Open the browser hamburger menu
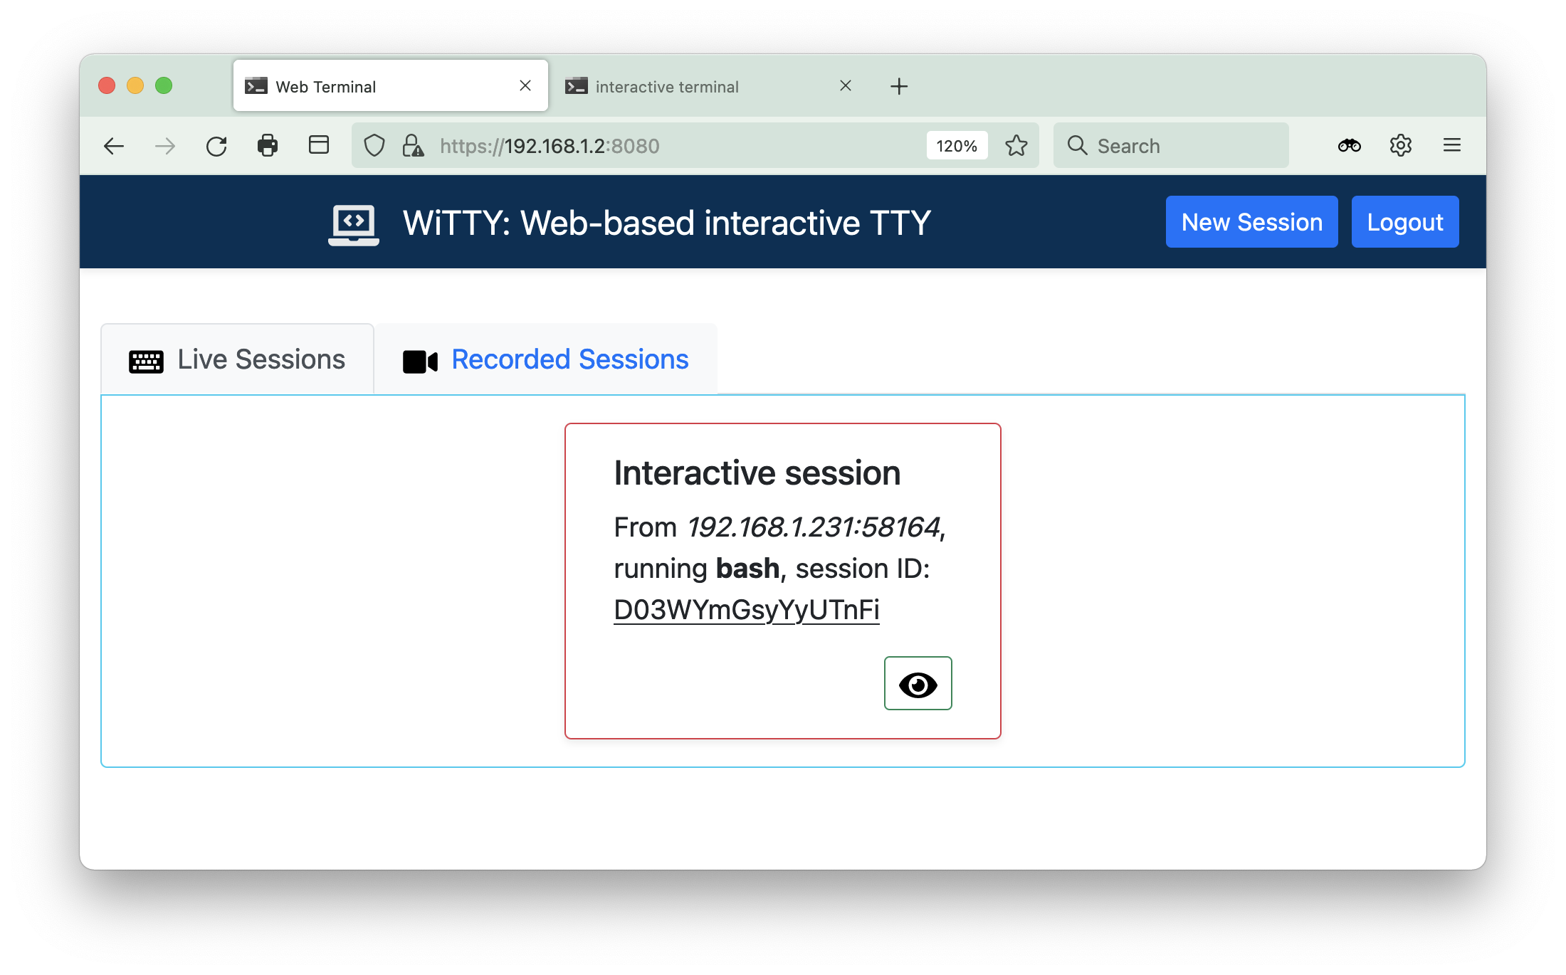 click(x=1452, y=146)
